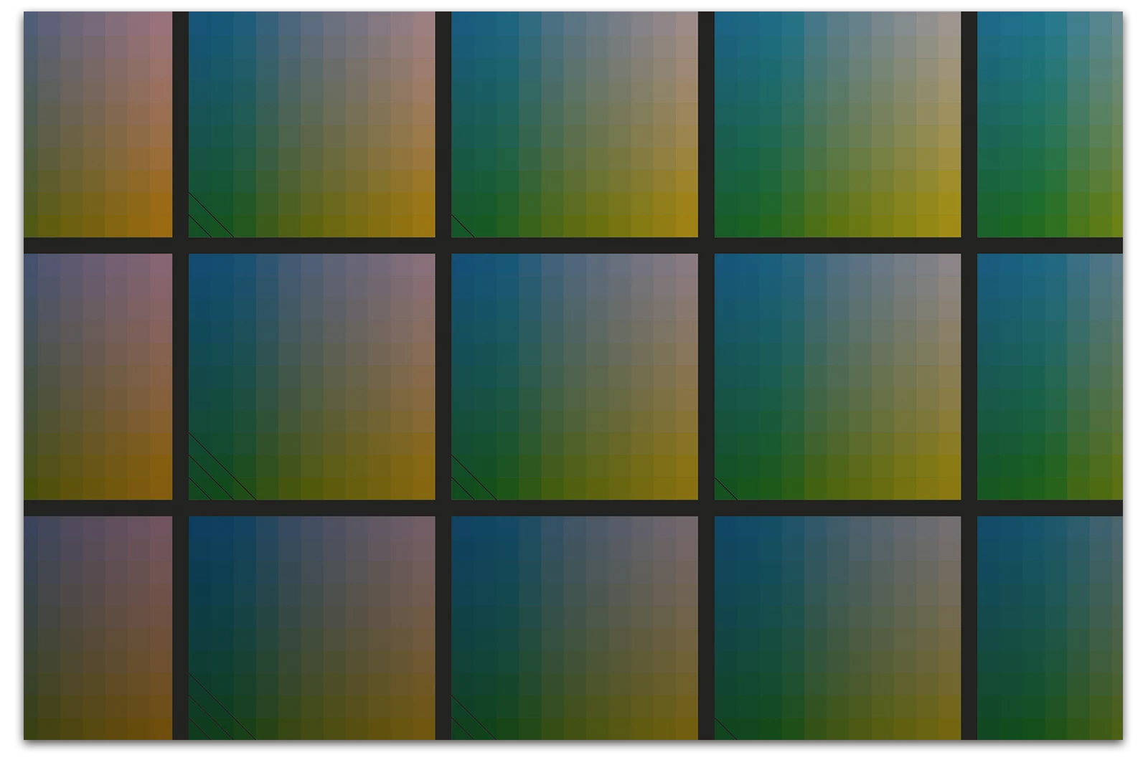Pick grey top-right swatch in fourth bottom-row panel
The width and height of the screenshot is (1148, 760).
[949, 526]
